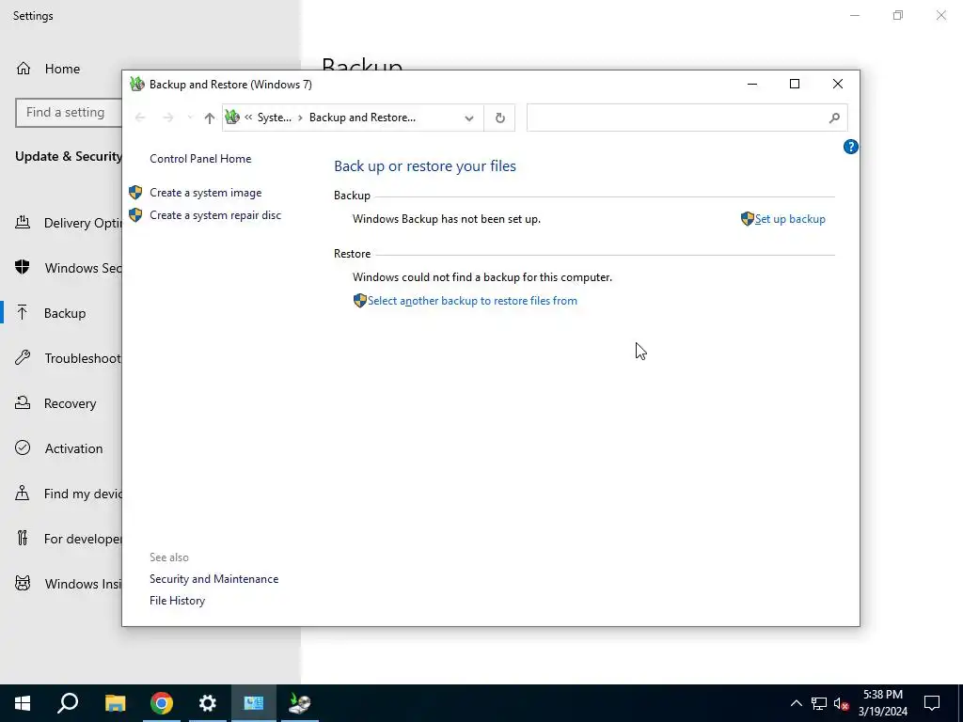Image resolution: width=963 pixels, height=722 pixels.
Task: Close the Settings window
Action: click(x=940, y=15)
